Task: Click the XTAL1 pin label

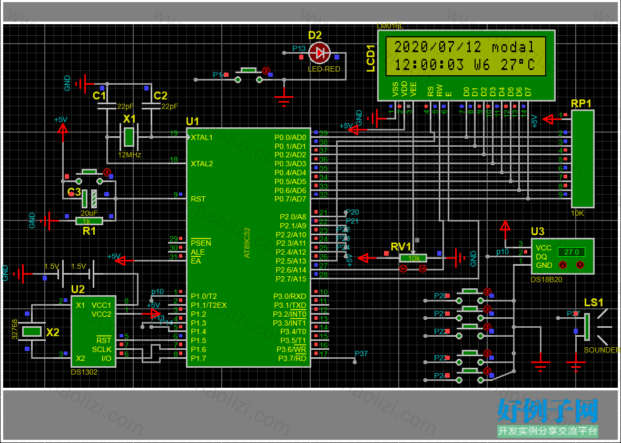Action: [x=202, y=137]
